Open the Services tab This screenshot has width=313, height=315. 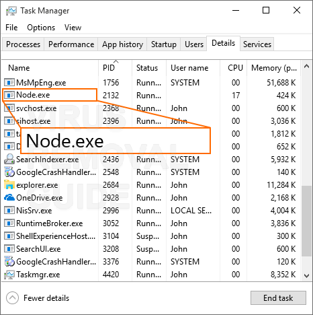click(x=257, y=44)
